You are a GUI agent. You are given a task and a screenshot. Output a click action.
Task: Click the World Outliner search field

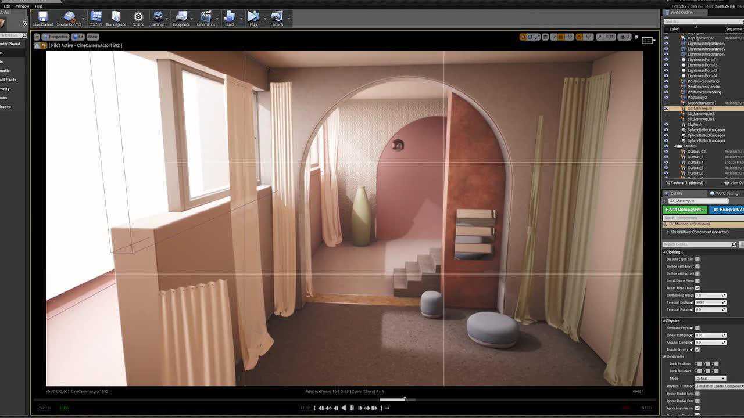(x=703, y=21)
